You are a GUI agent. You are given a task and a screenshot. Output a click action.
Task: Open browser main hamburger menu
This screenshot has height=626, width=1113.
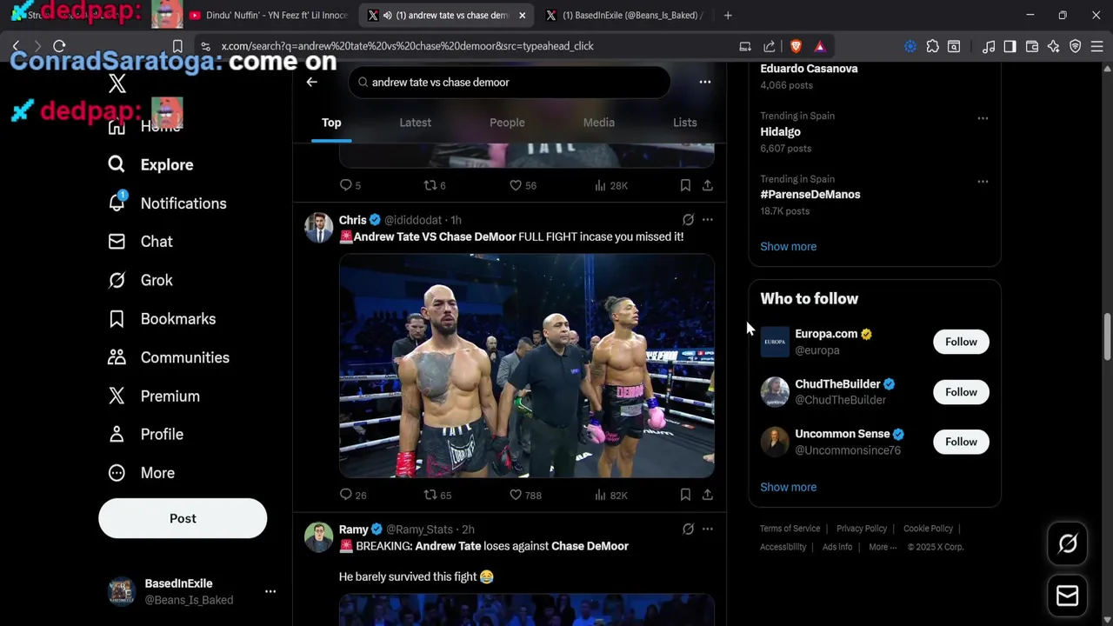pyautogui.click(x=1097, y=46)
